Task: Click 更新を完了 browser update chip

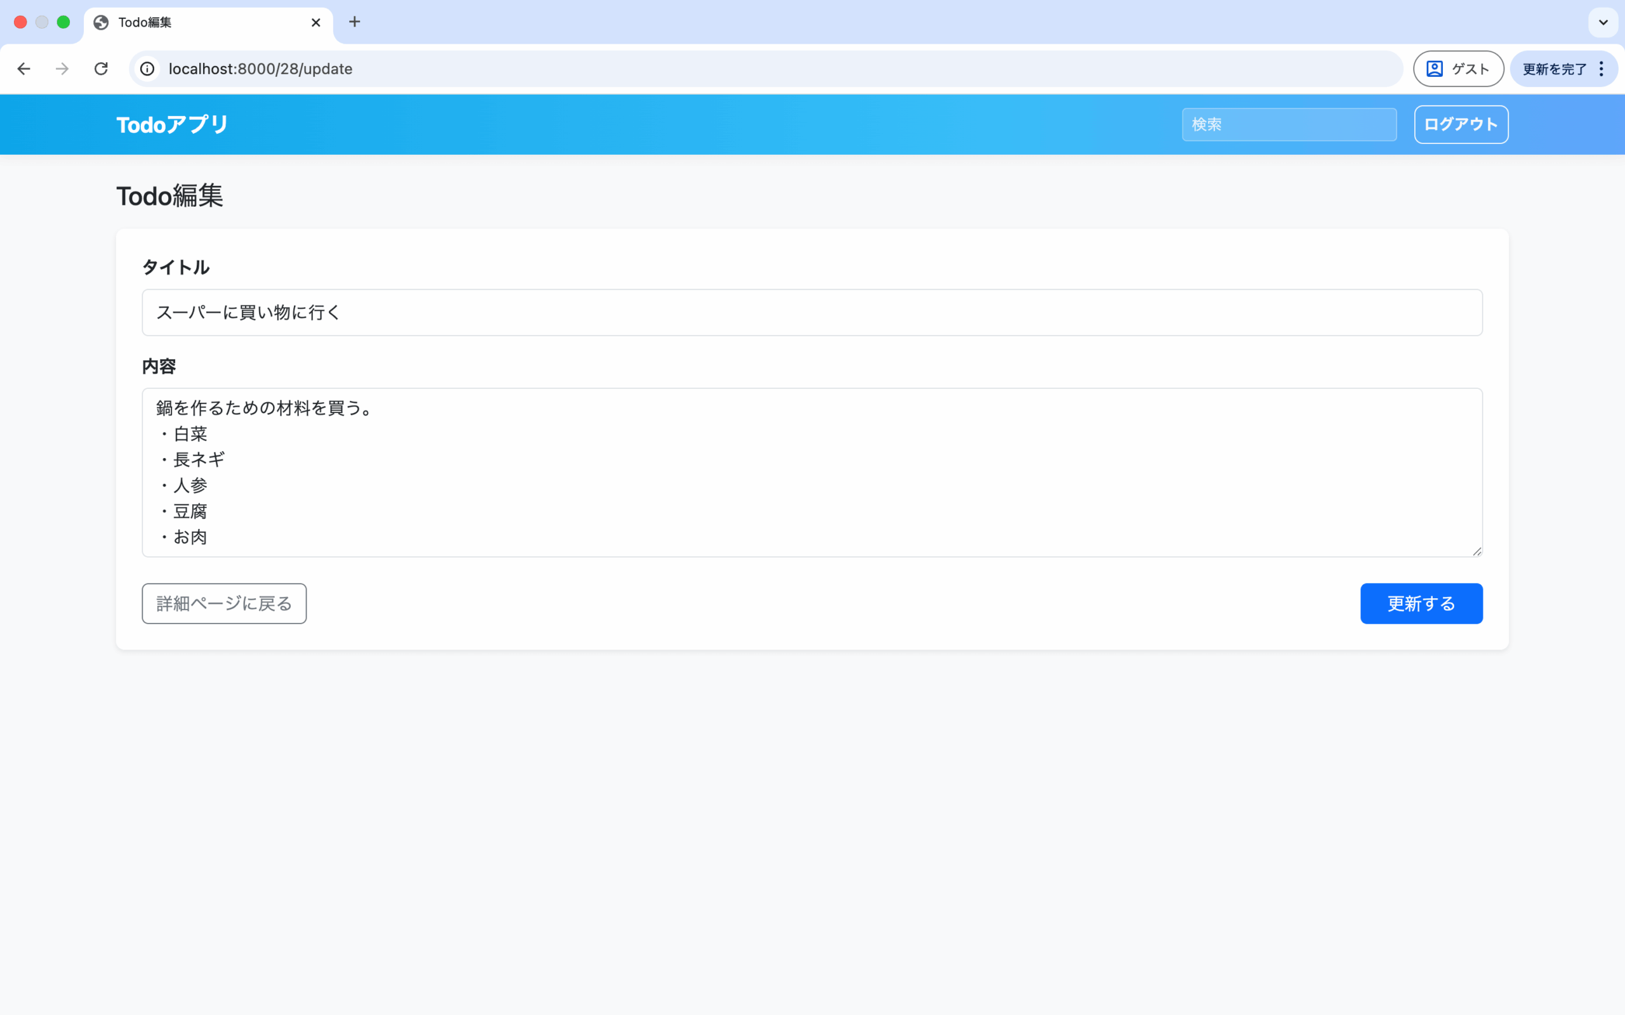Action: 1554,69
